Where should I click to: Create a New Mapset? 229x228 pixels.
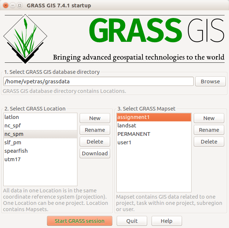point(209,118)
